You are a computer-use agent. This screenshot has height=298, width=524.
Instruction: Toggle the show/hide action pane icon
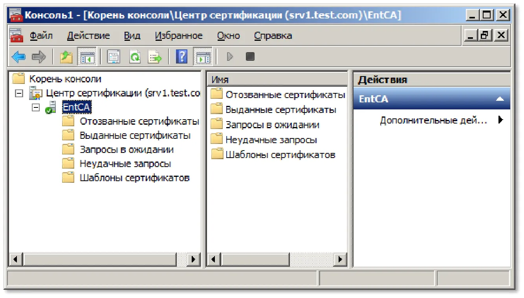point(203,57)
